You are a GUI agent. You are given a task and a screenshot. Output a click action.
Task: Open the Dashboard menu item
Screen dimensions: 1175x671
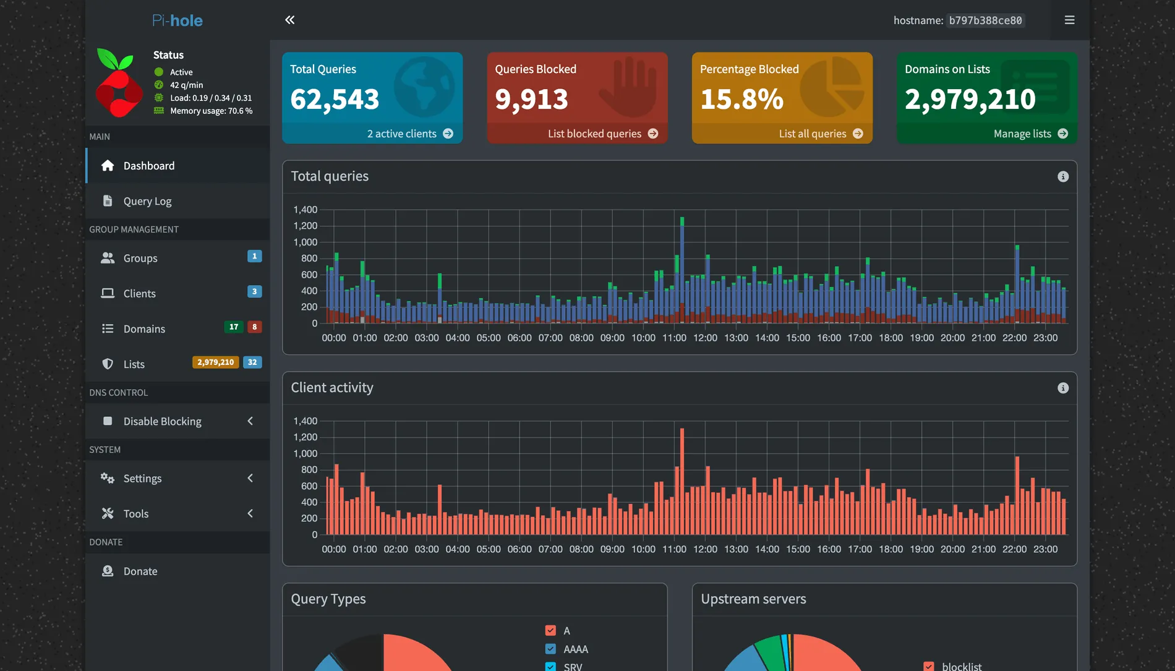click(x=178, y=165)
